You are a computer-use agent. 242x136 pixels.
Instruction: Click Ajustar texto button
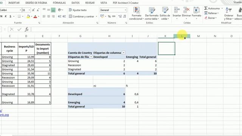[x=78, y=10]
